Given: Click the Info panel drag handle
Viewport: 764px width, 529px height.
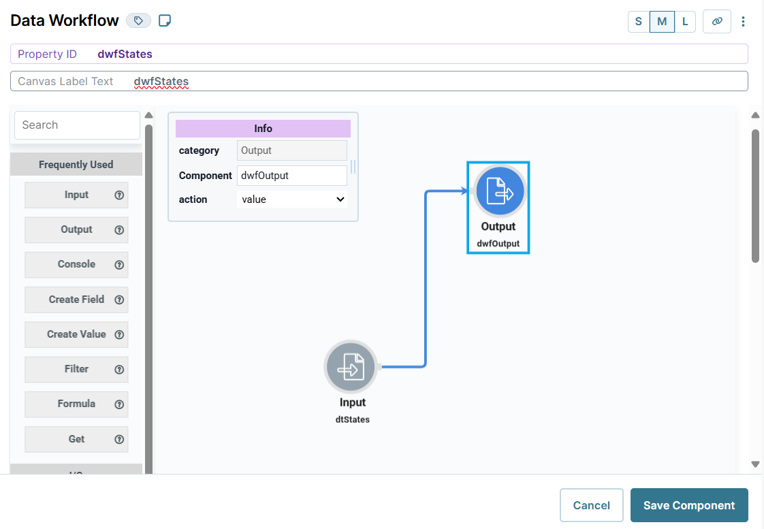Looking at the screenshot, I should click(353, 167).
